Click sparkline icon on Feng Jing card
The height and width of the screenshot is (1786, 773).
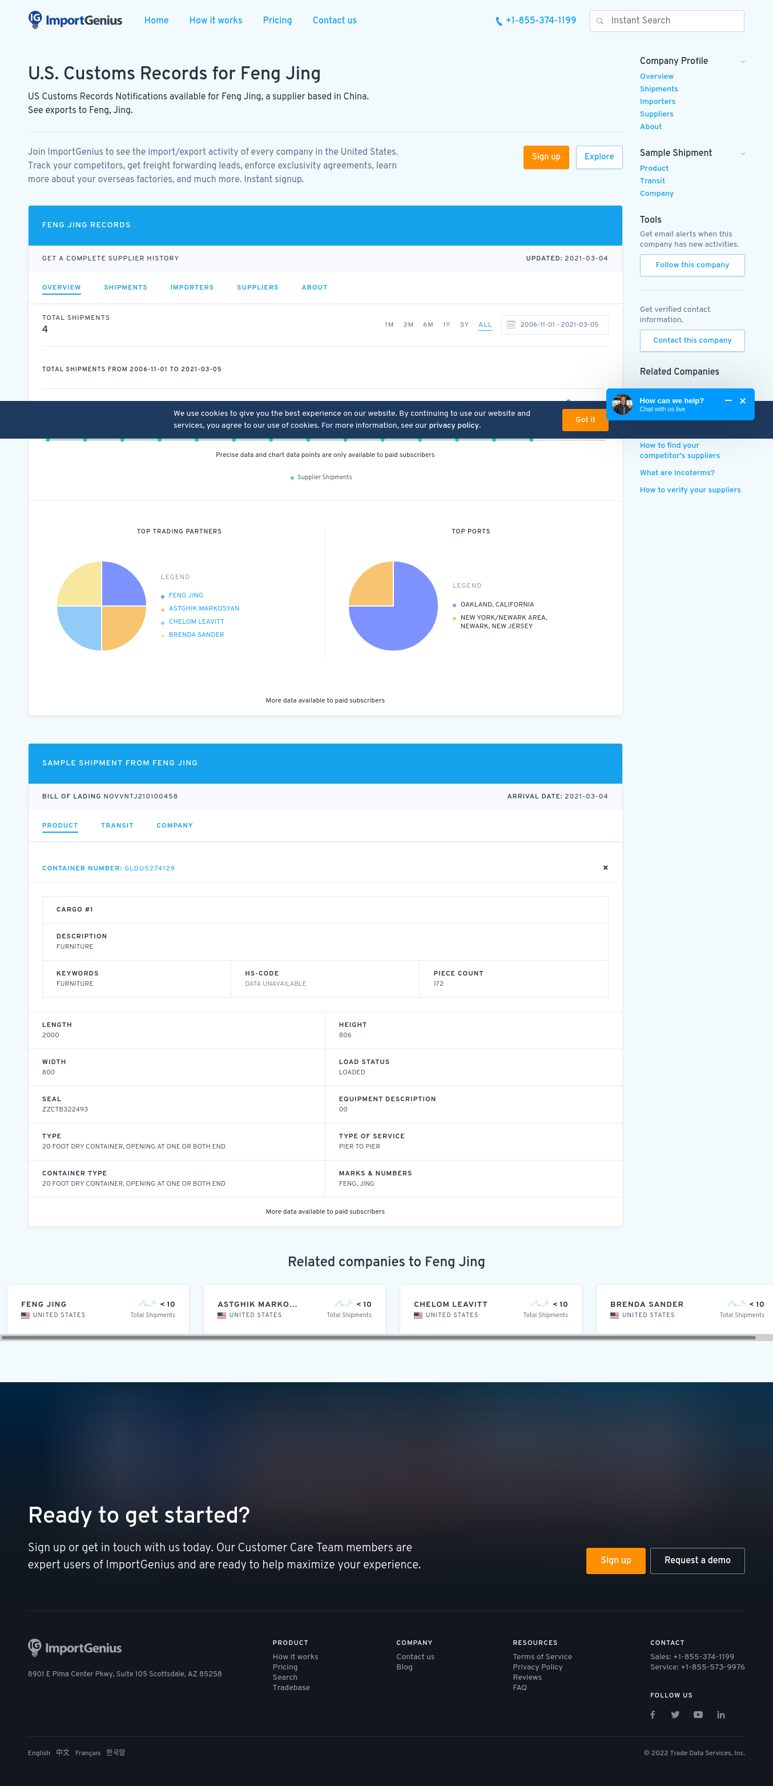click(x=147, y=1303)
